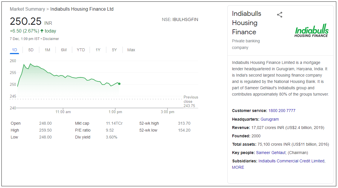This screenshot has height=188, width=338.
Task: Open Indiabulls Commercial Credit Limited subsidiary link
Action: [x=291, y=161]
